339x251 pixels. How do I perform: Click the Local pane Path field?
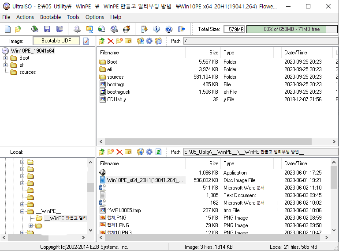pyautogui.click(x=261, y=152)
